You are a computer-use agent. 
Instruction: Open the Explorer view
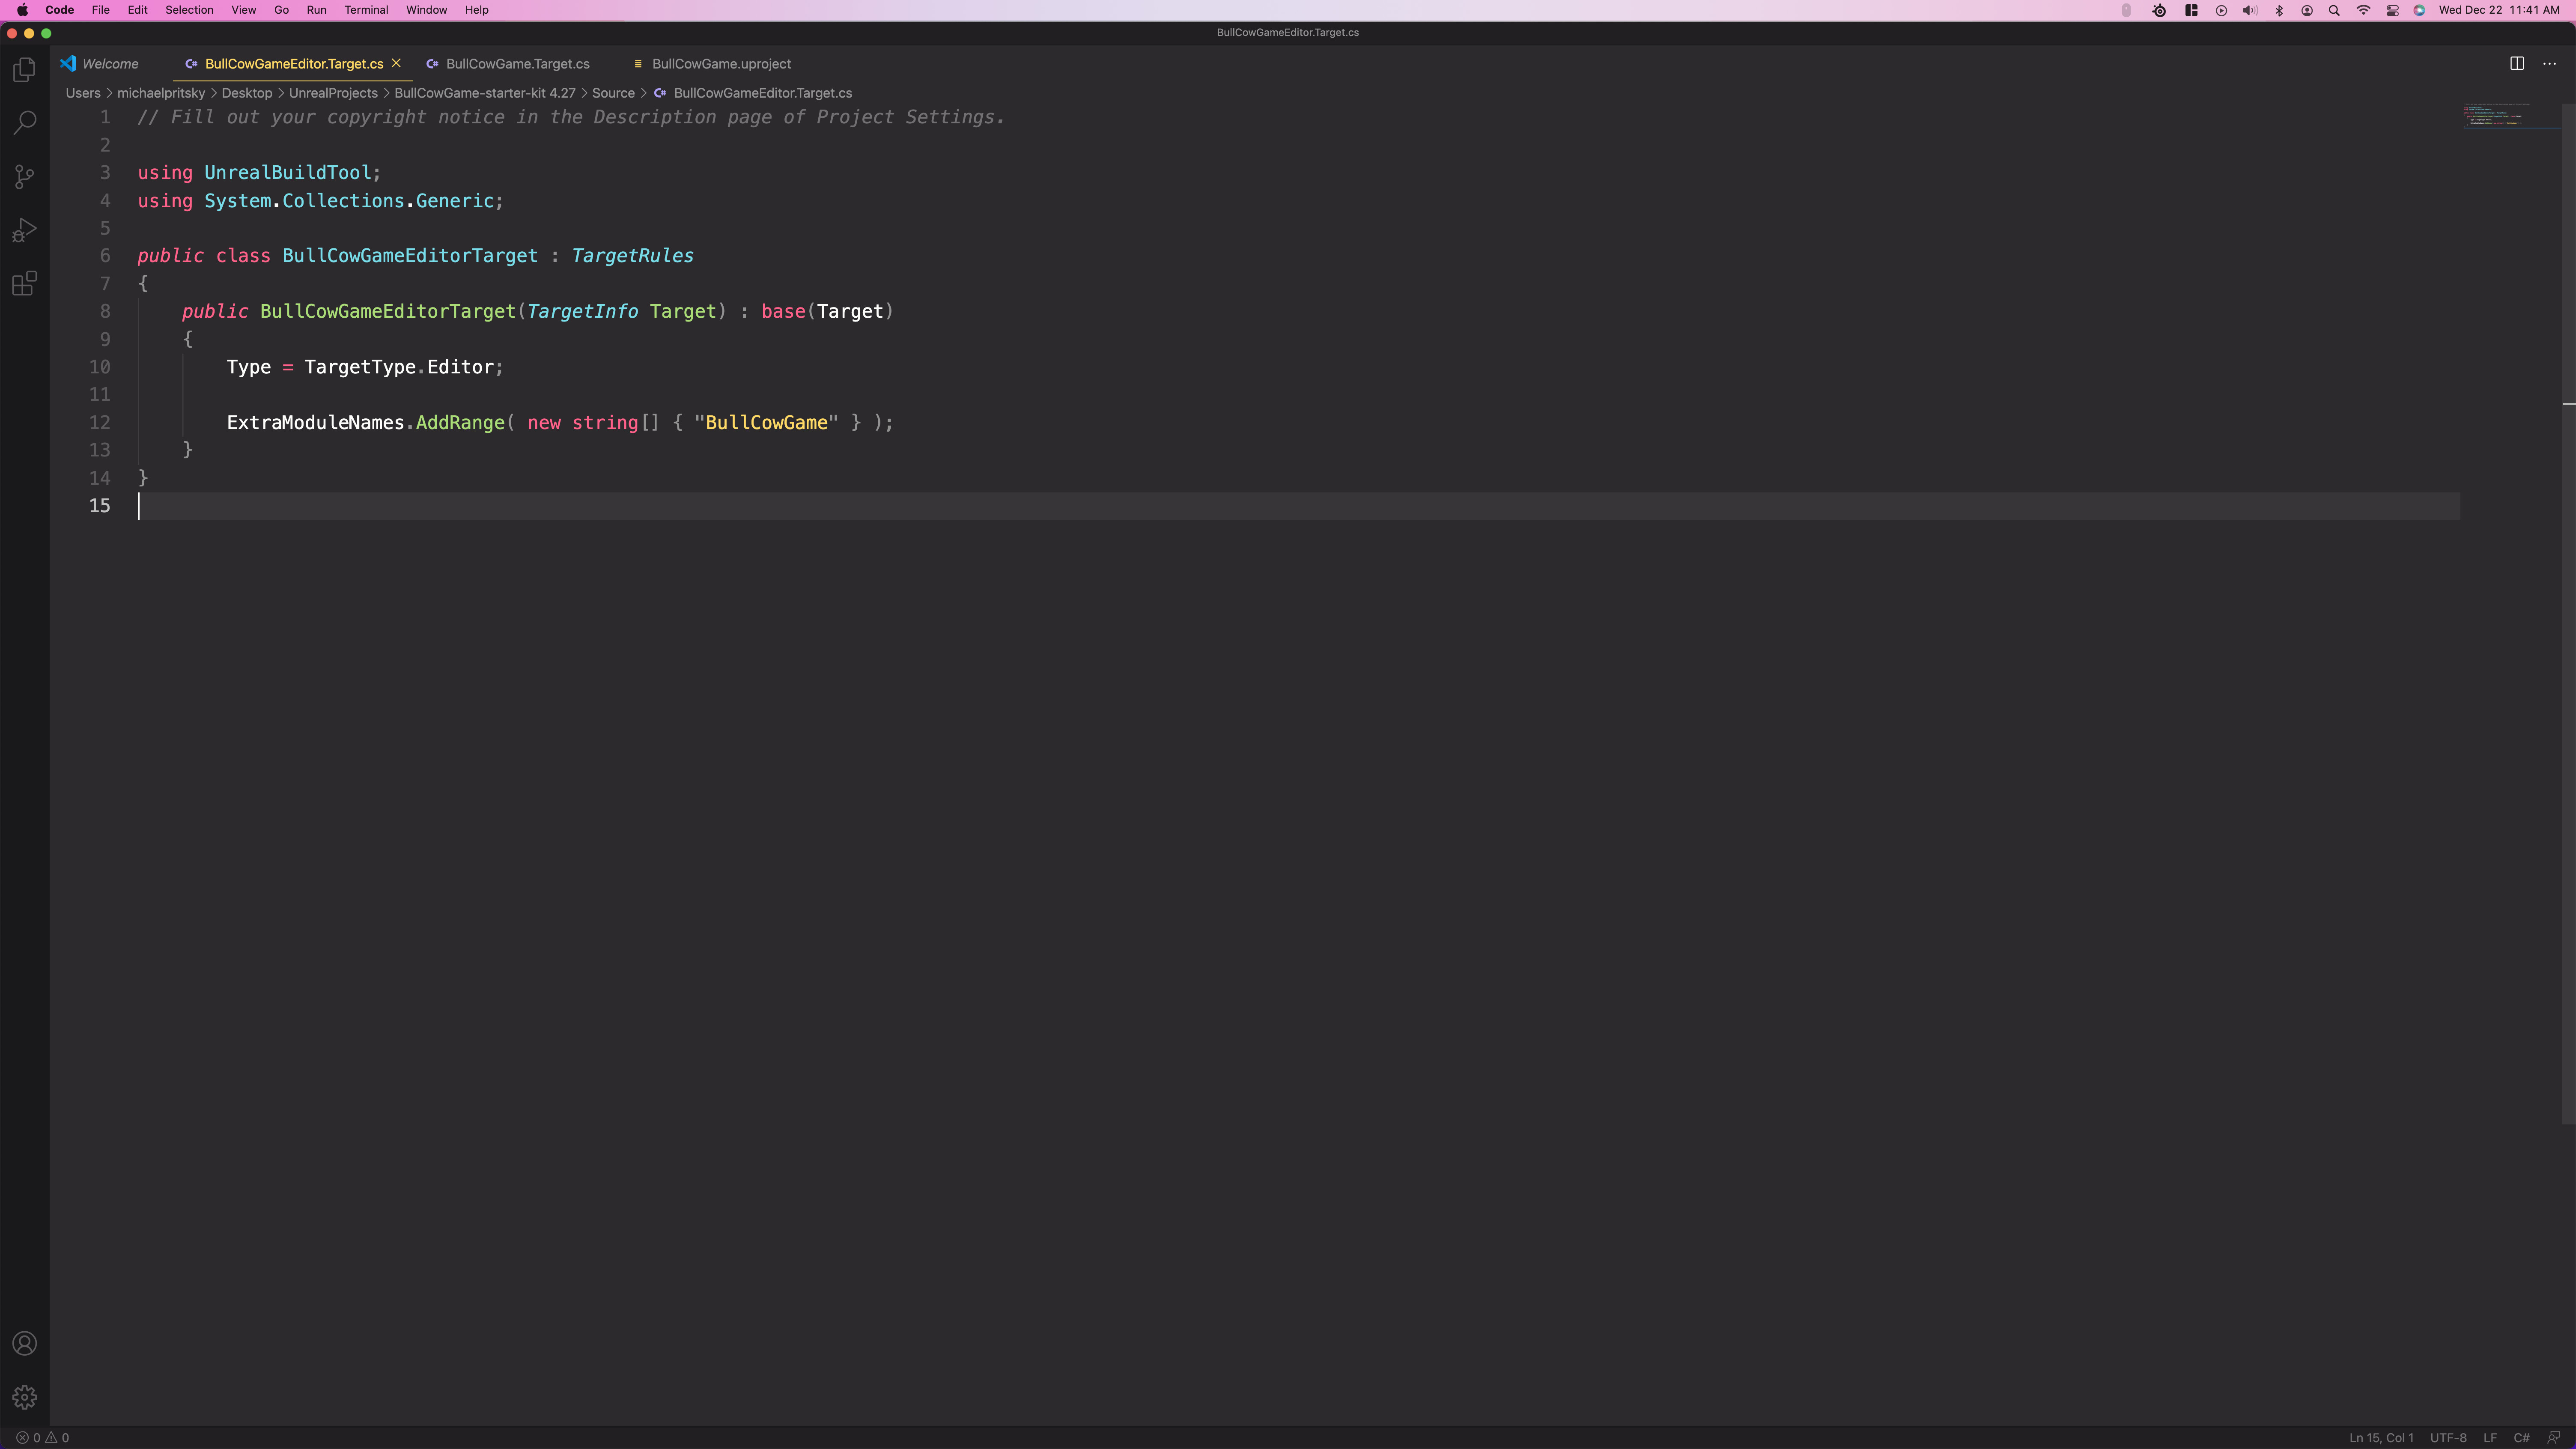point(24,70)
